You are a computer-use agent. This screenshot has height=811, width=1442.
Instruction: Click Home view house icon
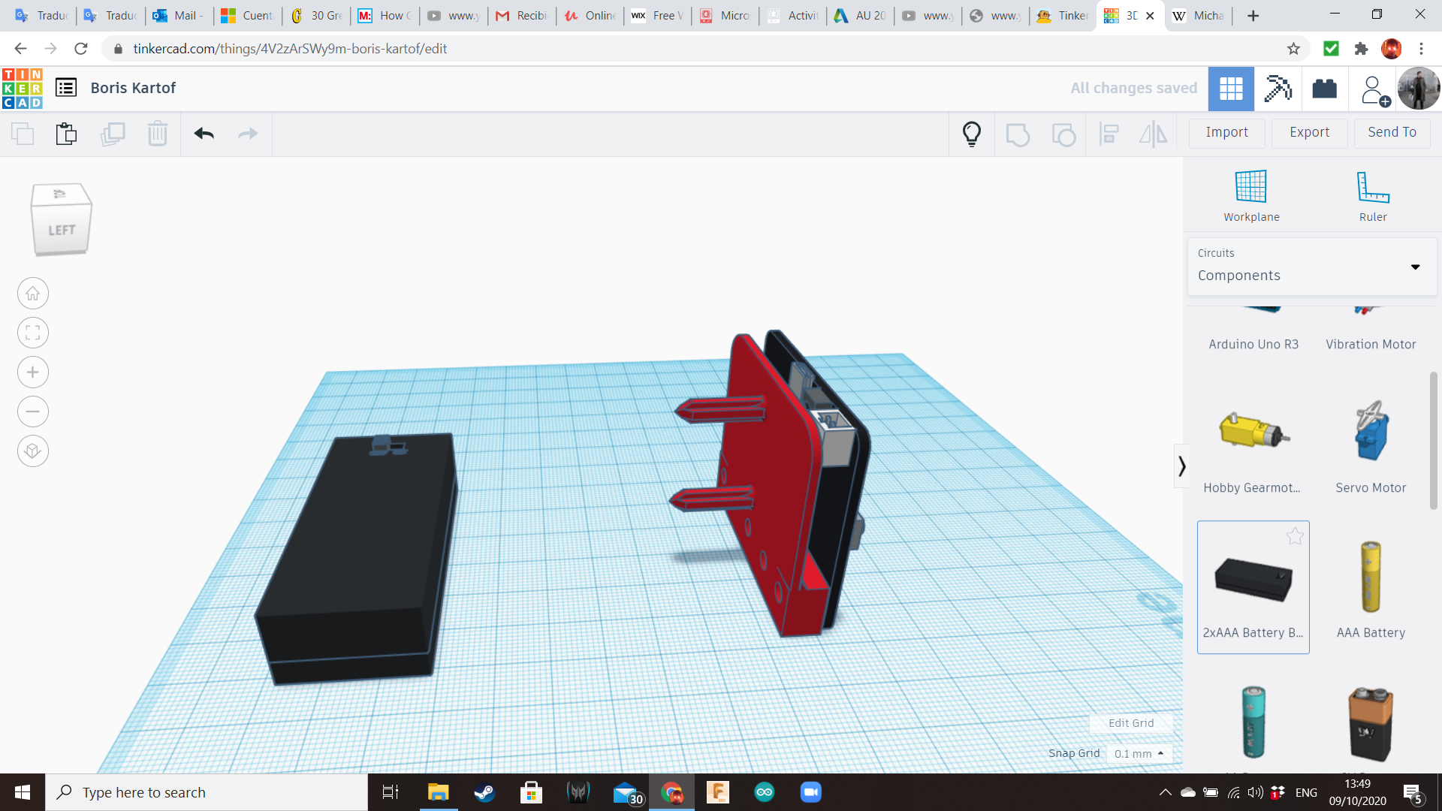33,294
